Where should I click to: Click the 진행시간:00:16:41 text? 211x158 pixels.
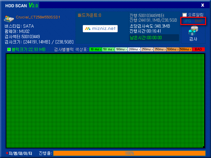pyautogui.click(x=145, y=31)
